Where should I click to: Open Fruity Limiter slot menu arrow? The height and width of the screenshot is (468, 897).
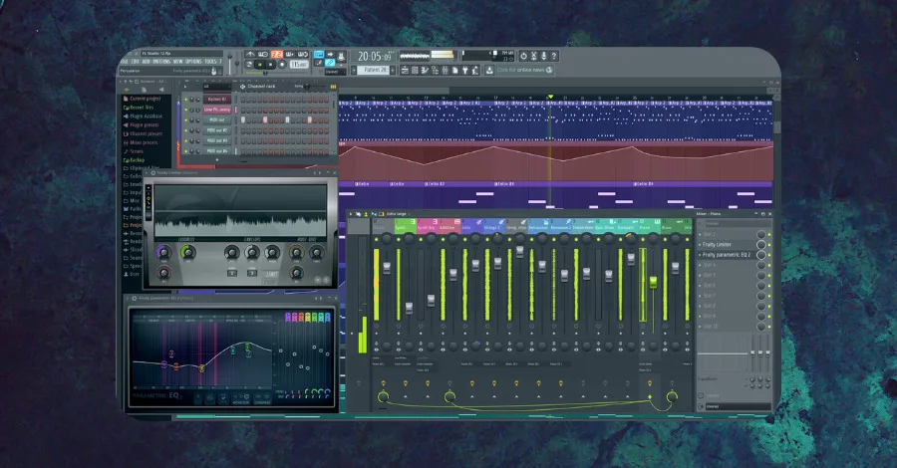(x=700, y=245)
